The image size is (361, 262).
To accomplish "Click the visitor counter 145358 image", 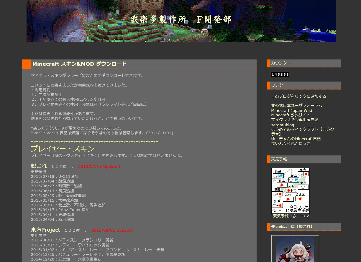I will [x=280, y=74].
